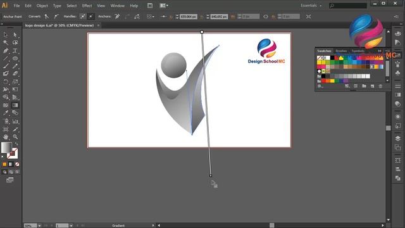The height and width of the screenshot is (228, 405).
Task: Select the Rotate tool
Action: pyautogui.click(x=6, y=82)
